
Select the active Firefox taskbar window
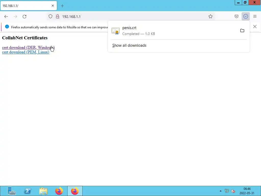tap(75, 191)
